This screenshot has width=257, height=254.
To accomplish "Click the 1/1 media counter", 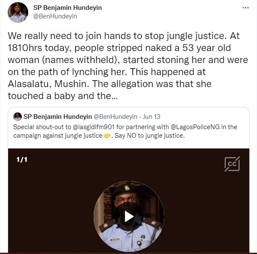I will coord(22,160).
